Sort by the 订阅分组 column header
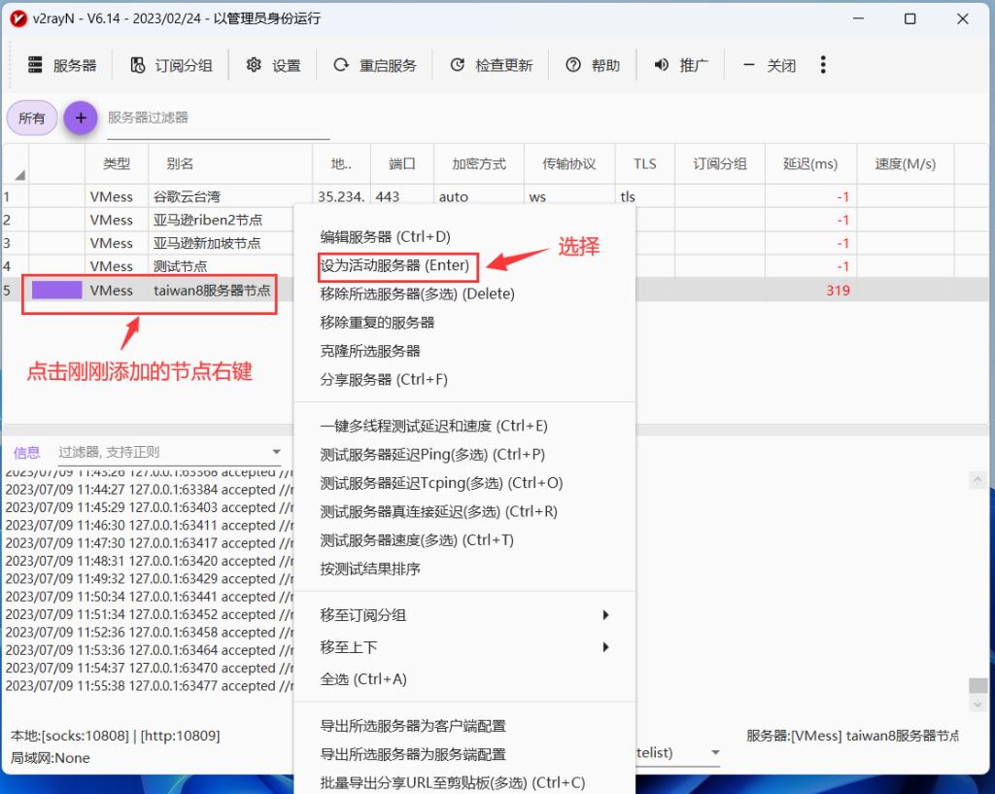Screen dimensions: 995x794 pyautogui.click(x=720, y=163)
